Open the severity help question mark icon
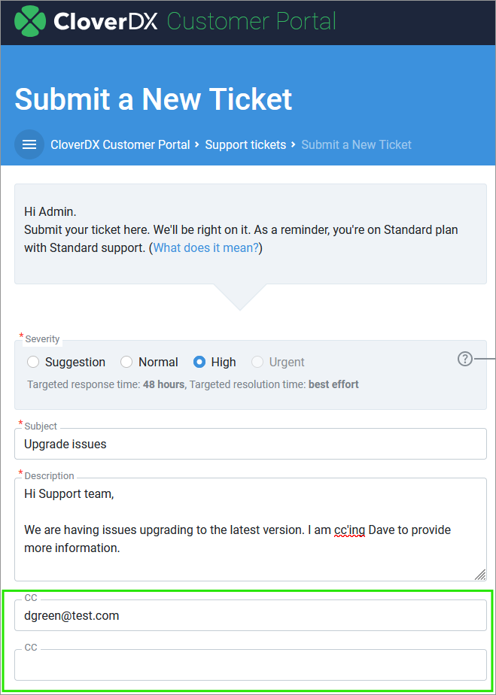 coord(464,359)
